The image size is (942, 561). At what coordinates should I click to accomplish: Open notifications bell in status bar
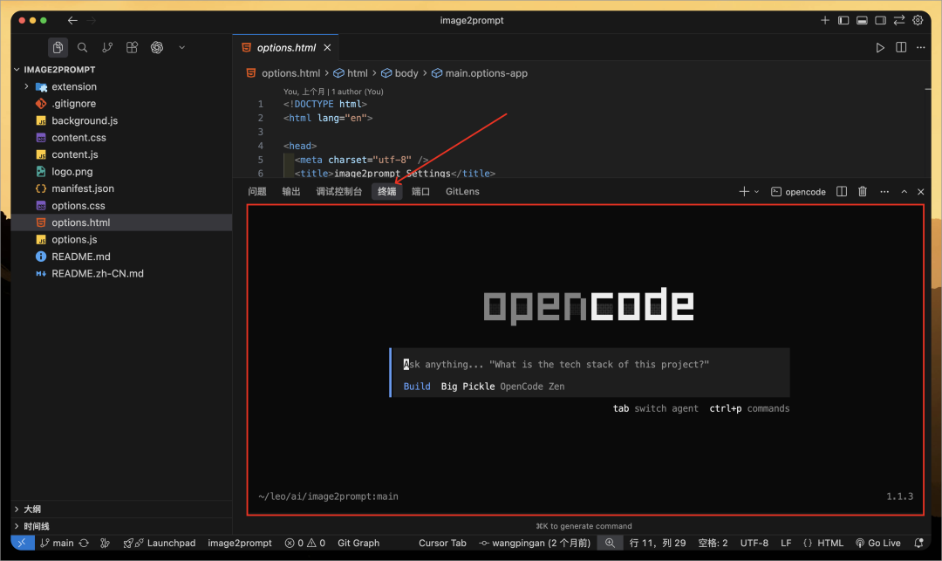(918, 543)
